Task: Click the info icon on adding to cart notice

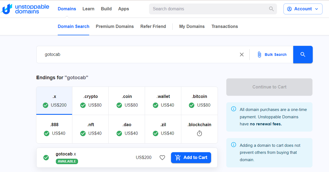Action: click(x=234, y=145)
